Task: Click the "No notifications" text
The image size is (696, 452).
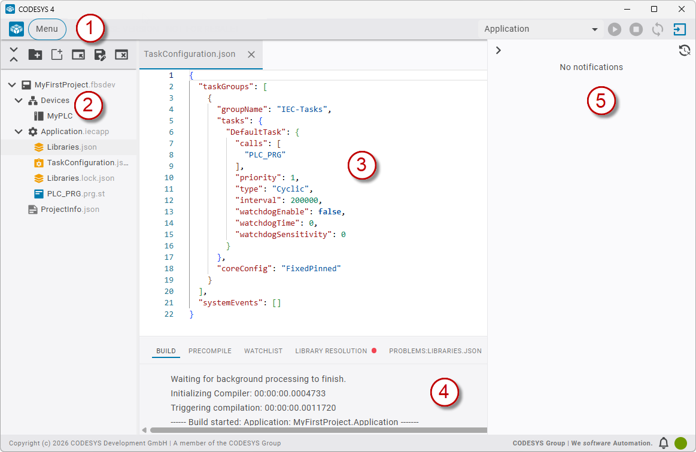Action: [591, 67]
